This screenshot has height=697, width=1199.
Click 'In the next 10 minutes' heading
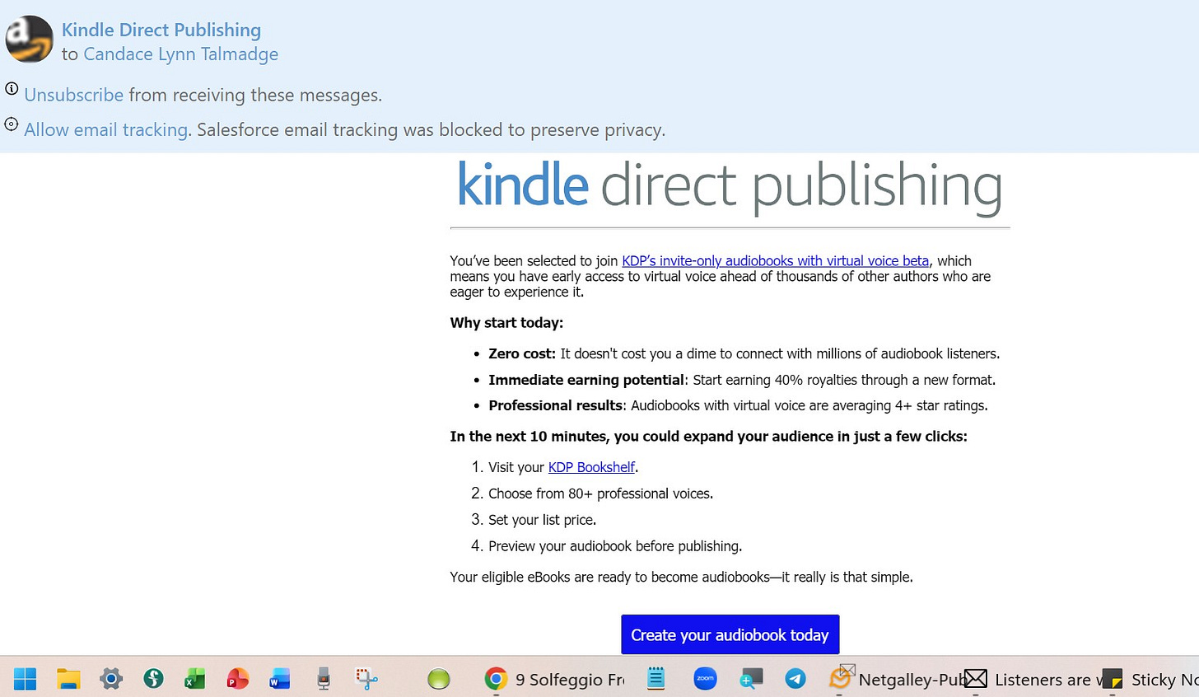coord(708,437)
